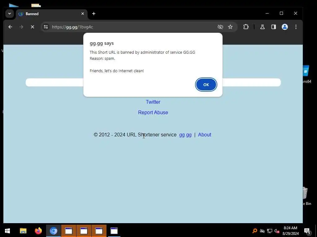View site information for gg.gg
This screenshot has width=317, height=237.
click(x=46, y=27)
